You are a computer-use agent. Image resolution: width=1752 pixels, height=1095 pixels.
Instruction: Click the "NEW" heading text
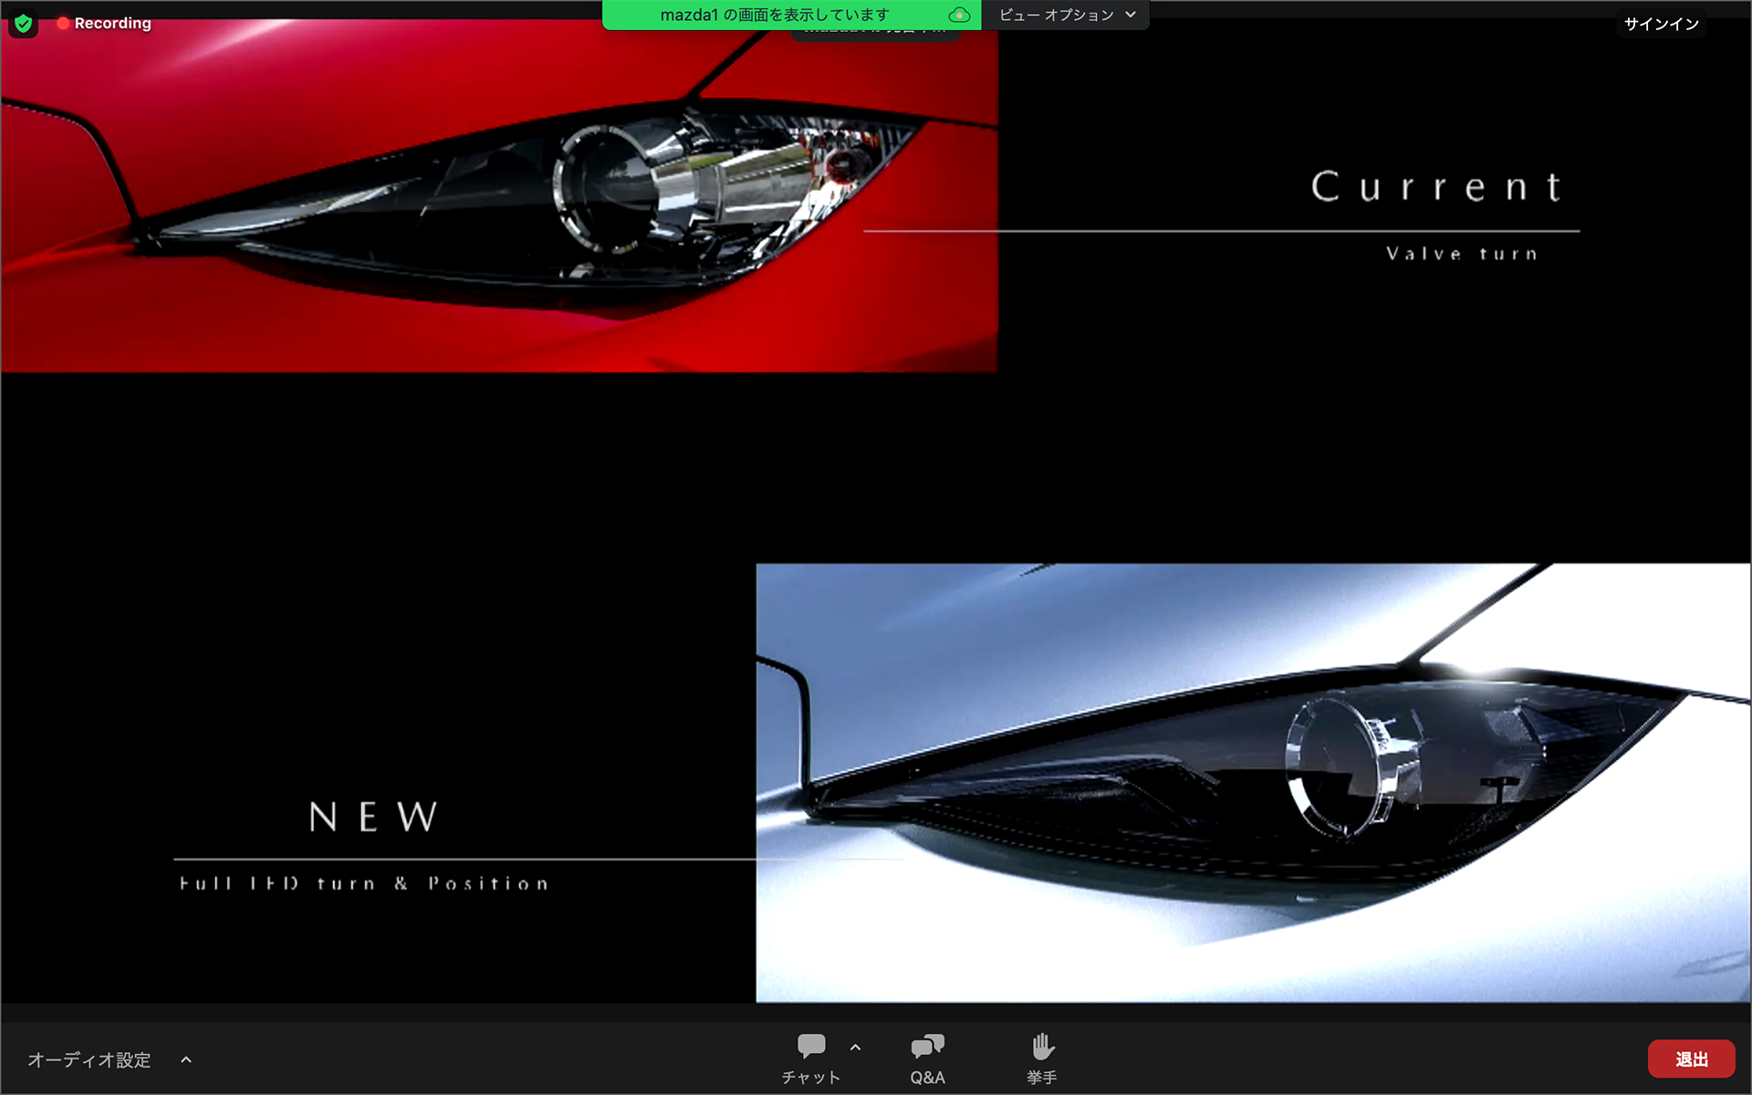373,817
